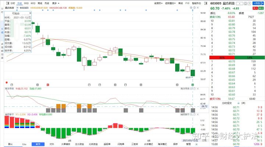Click the red star marker below chart
The height and width of the screenshot is (147, 265).
[7, 83]
